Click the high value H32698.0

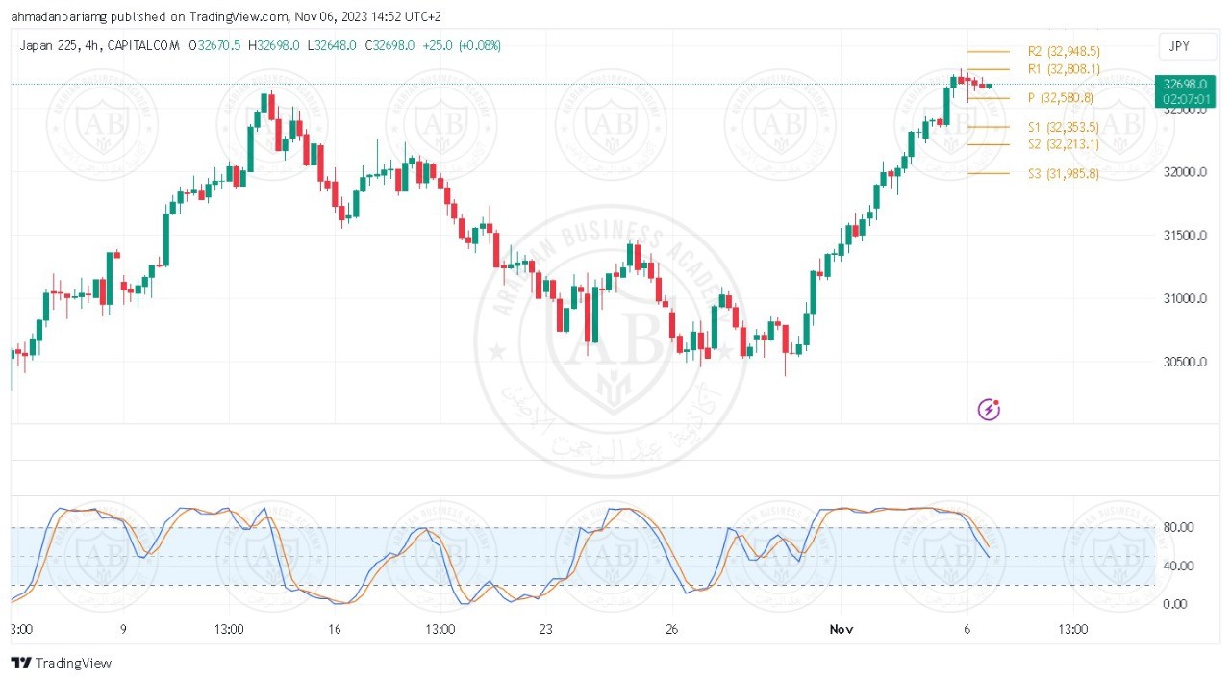(x=275, y=45)
